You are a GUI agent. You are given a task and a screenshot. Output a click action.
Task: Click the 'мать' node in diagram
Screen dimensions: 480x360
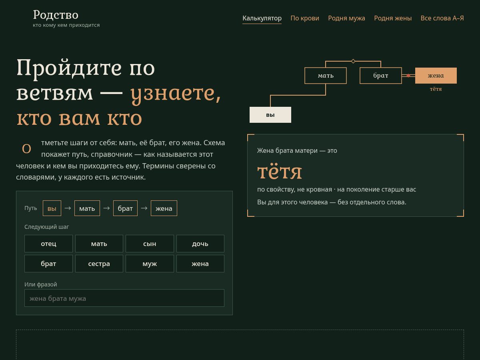pyautogui.click(x=326, y=76)
